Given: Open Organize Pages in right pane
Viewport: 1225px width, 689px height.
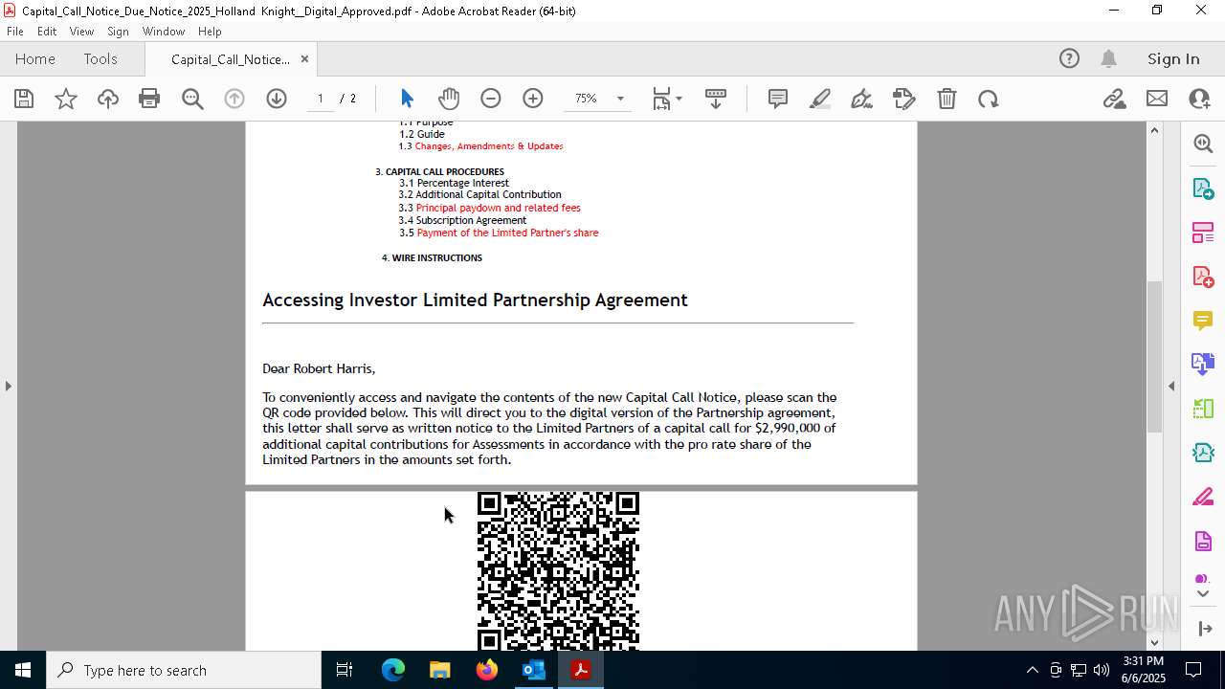Looking at the screenshot, I should (1203, 232).
